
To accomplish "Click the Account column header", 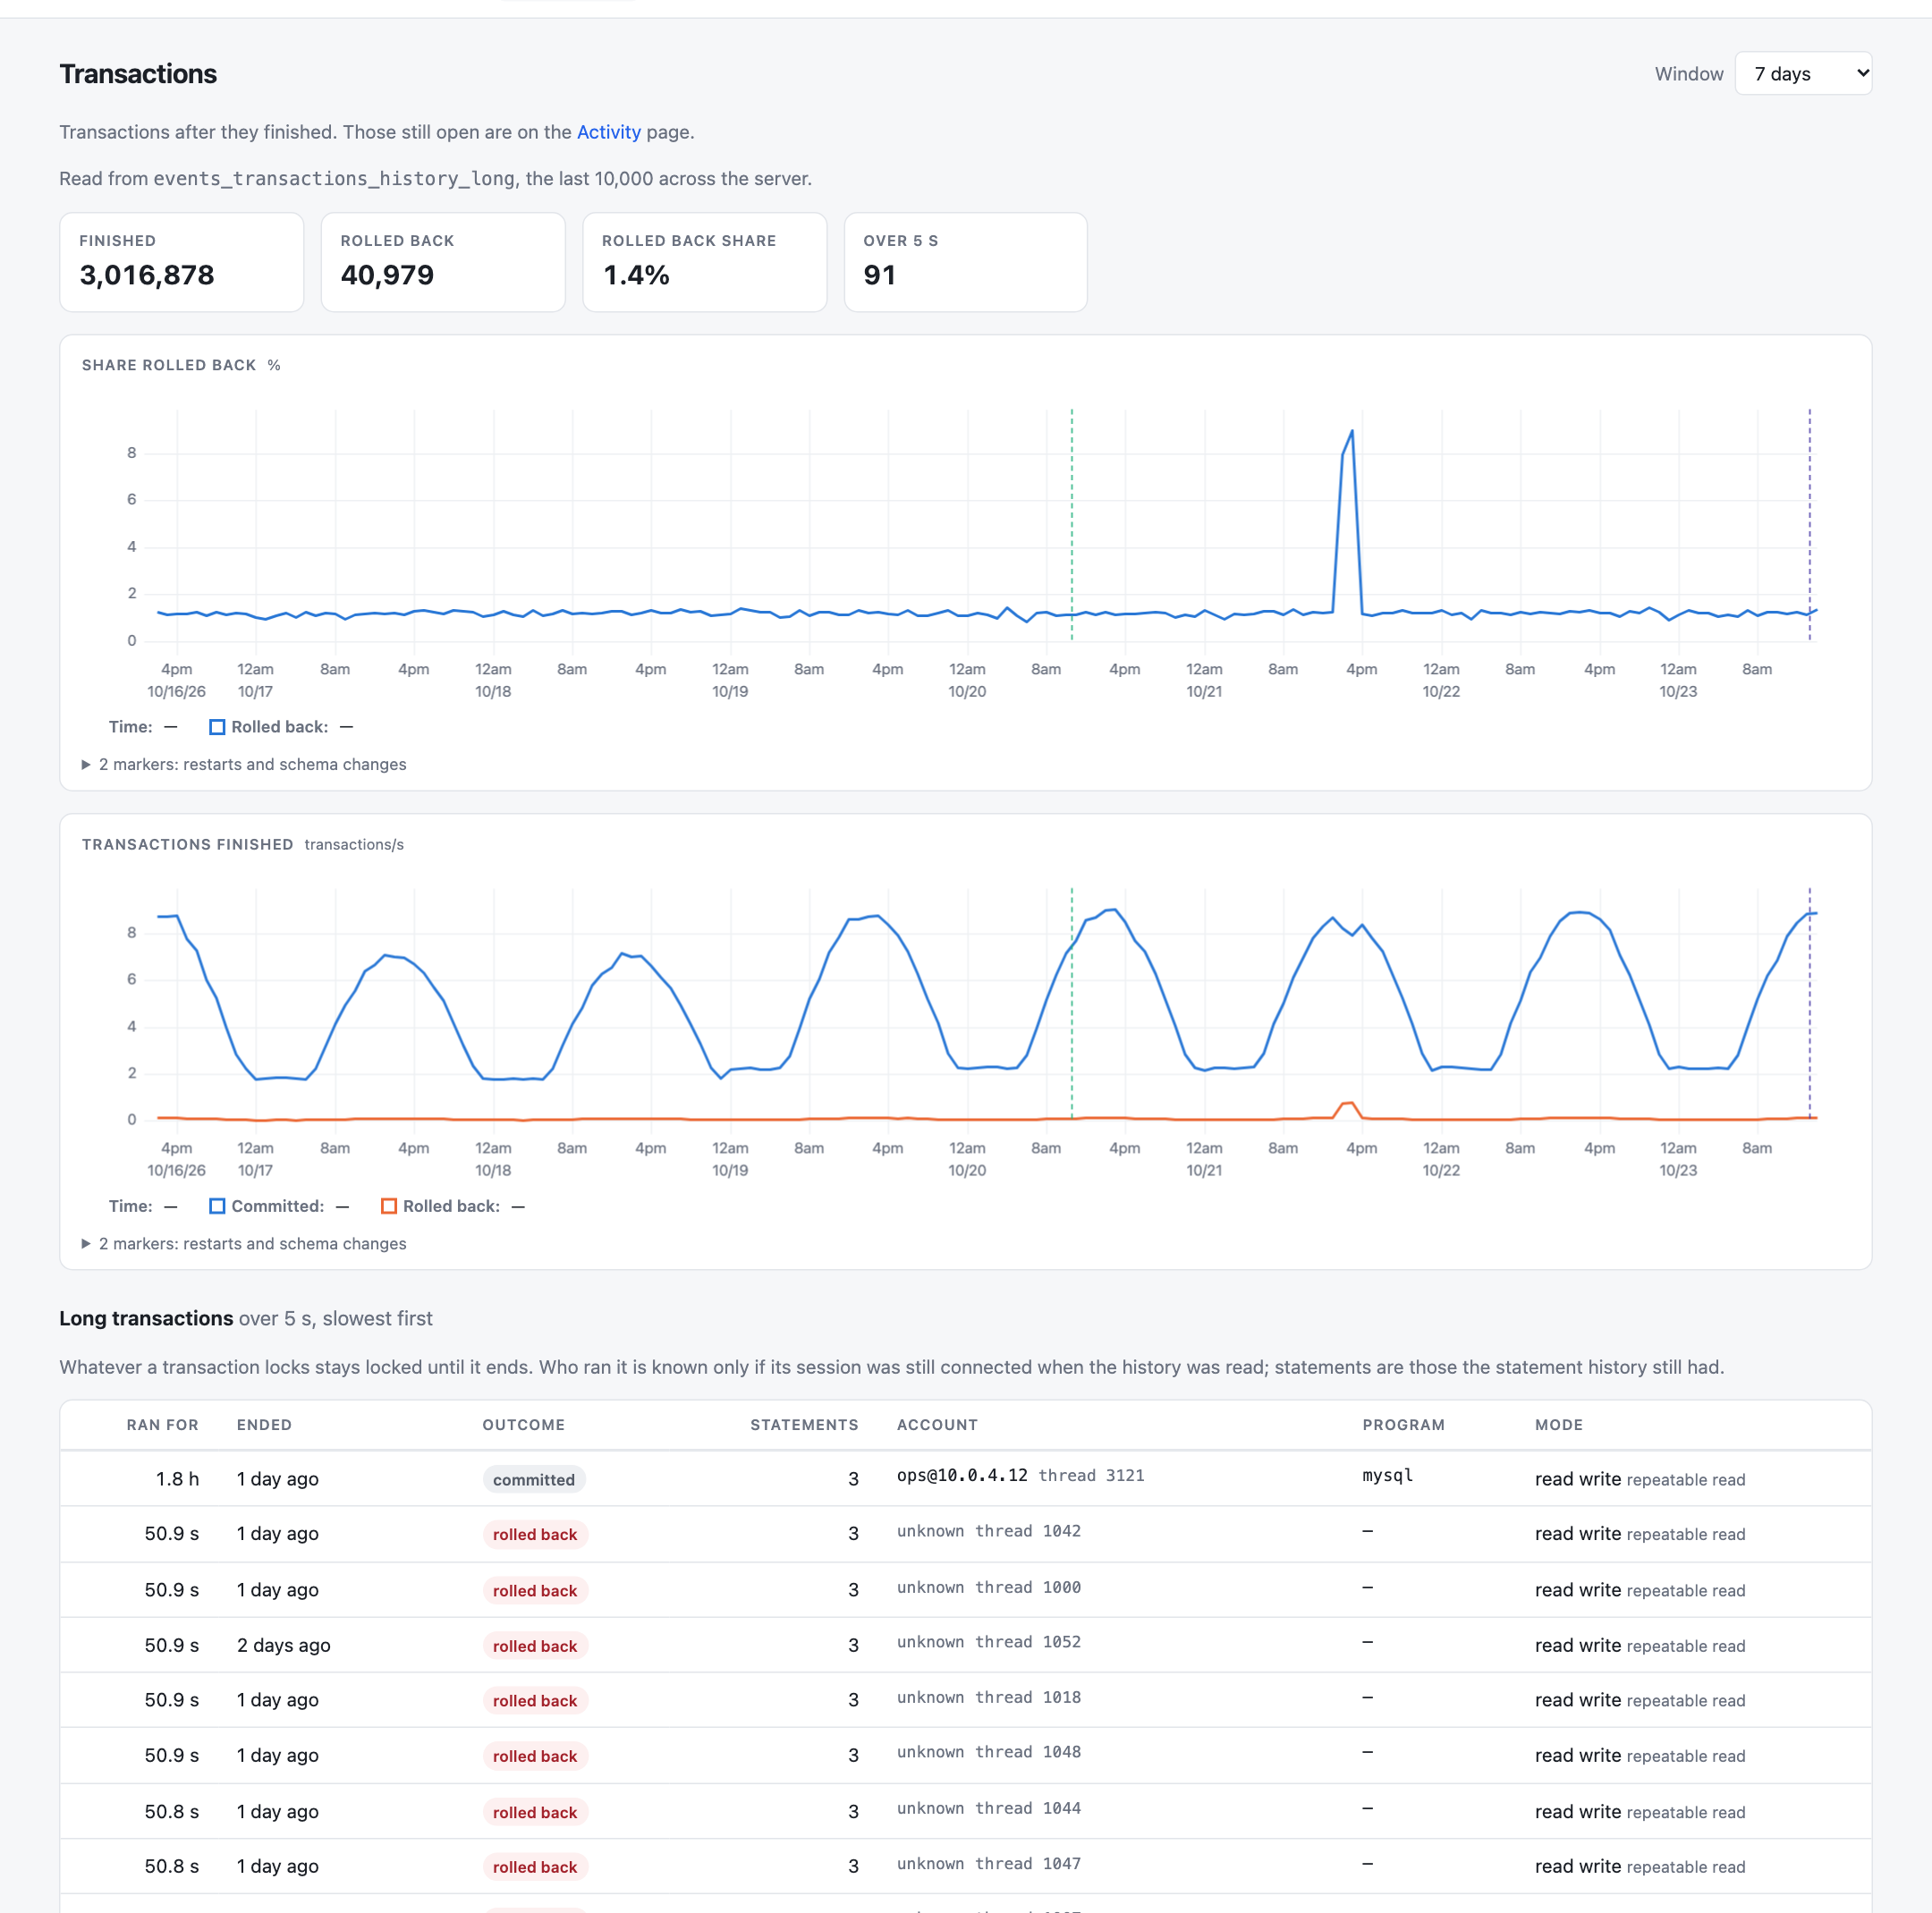I will [937, 1424].
